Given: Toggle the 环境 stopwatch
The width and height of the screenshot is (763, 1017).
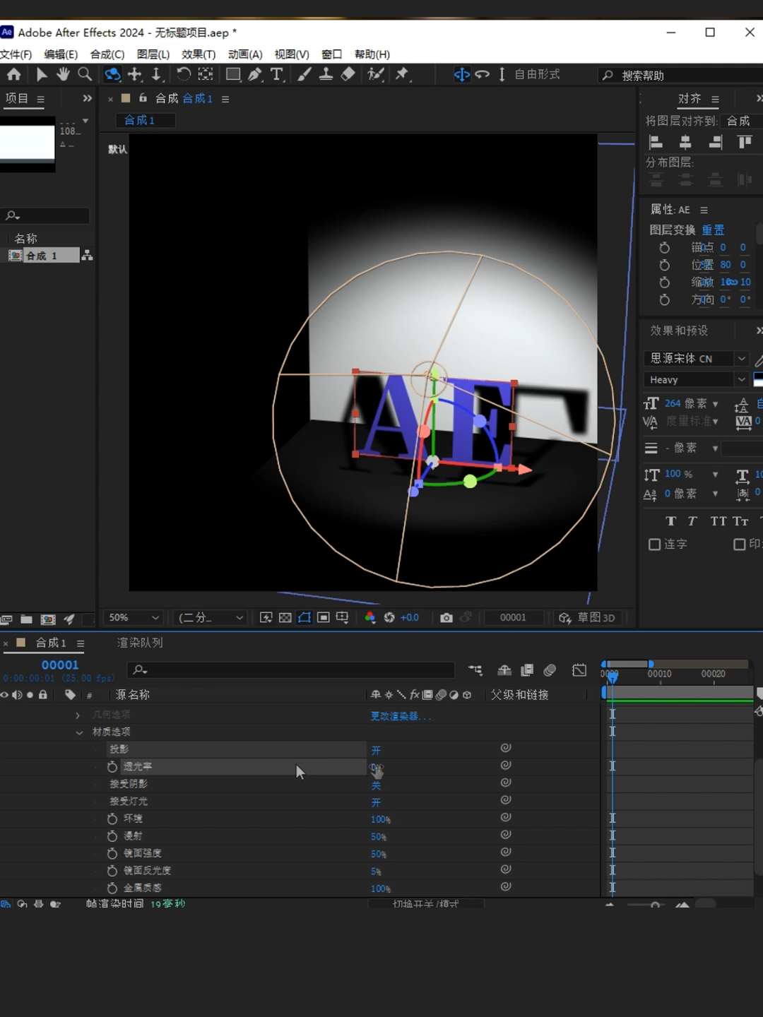Looking at the screenshot, I should click(112, 819).
